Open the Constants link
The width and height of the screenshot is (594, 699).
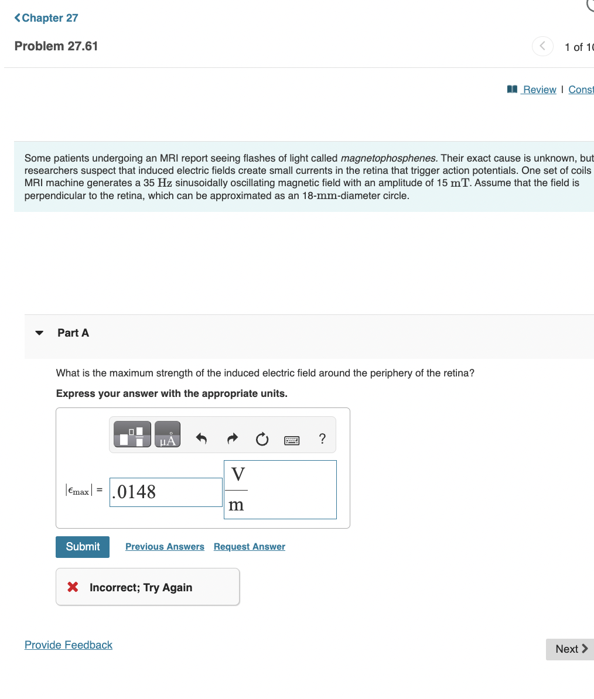[x=581, y=90]
